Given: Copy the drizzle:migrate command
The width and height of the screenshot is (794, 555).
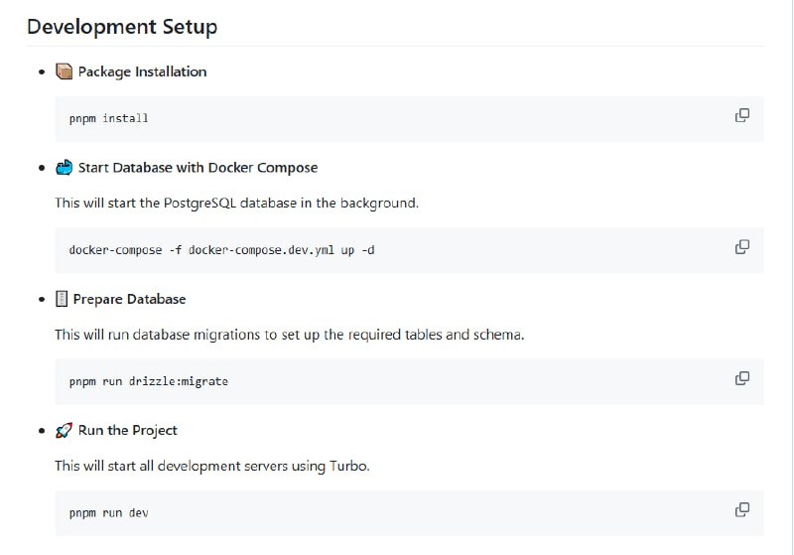Looking at the screenshot, I should (741, 378).
